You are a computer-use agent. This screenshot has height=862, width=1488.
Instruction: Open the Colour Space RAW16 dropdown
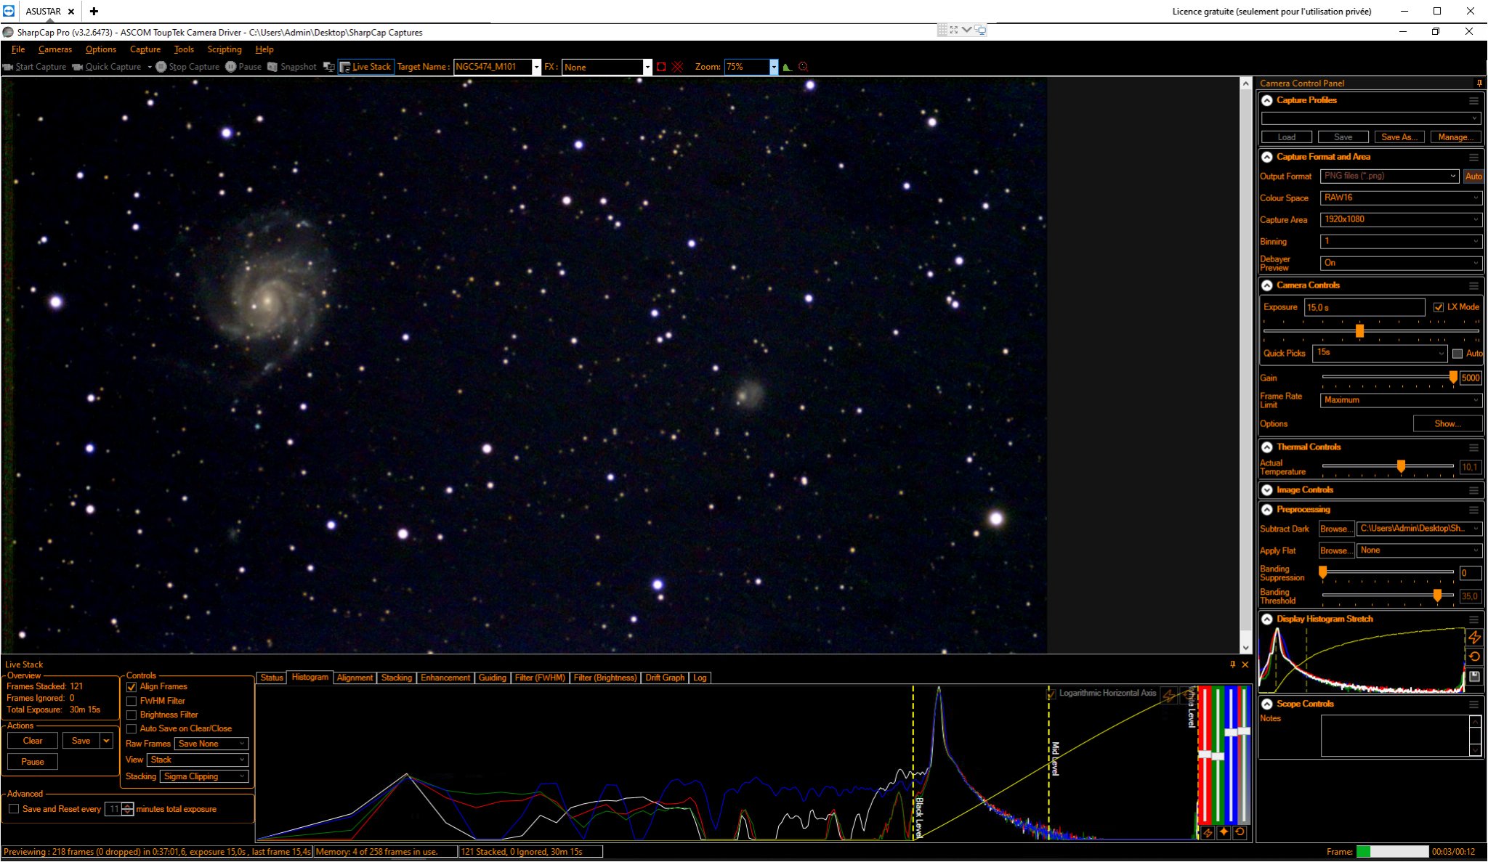[x=1400, y=198]
